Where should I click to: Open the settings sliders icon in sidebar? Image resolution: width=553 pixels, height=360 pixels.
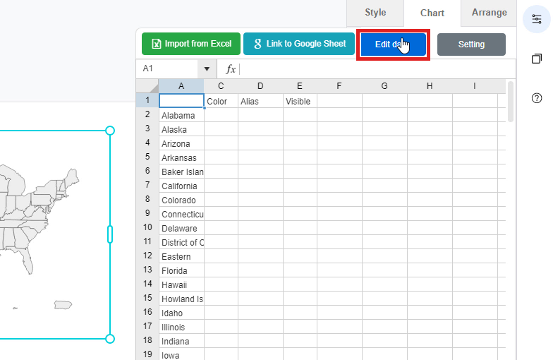(x=536, y=19)
